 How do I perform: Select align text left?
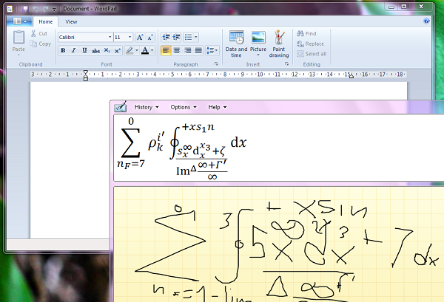click(166, 50)
